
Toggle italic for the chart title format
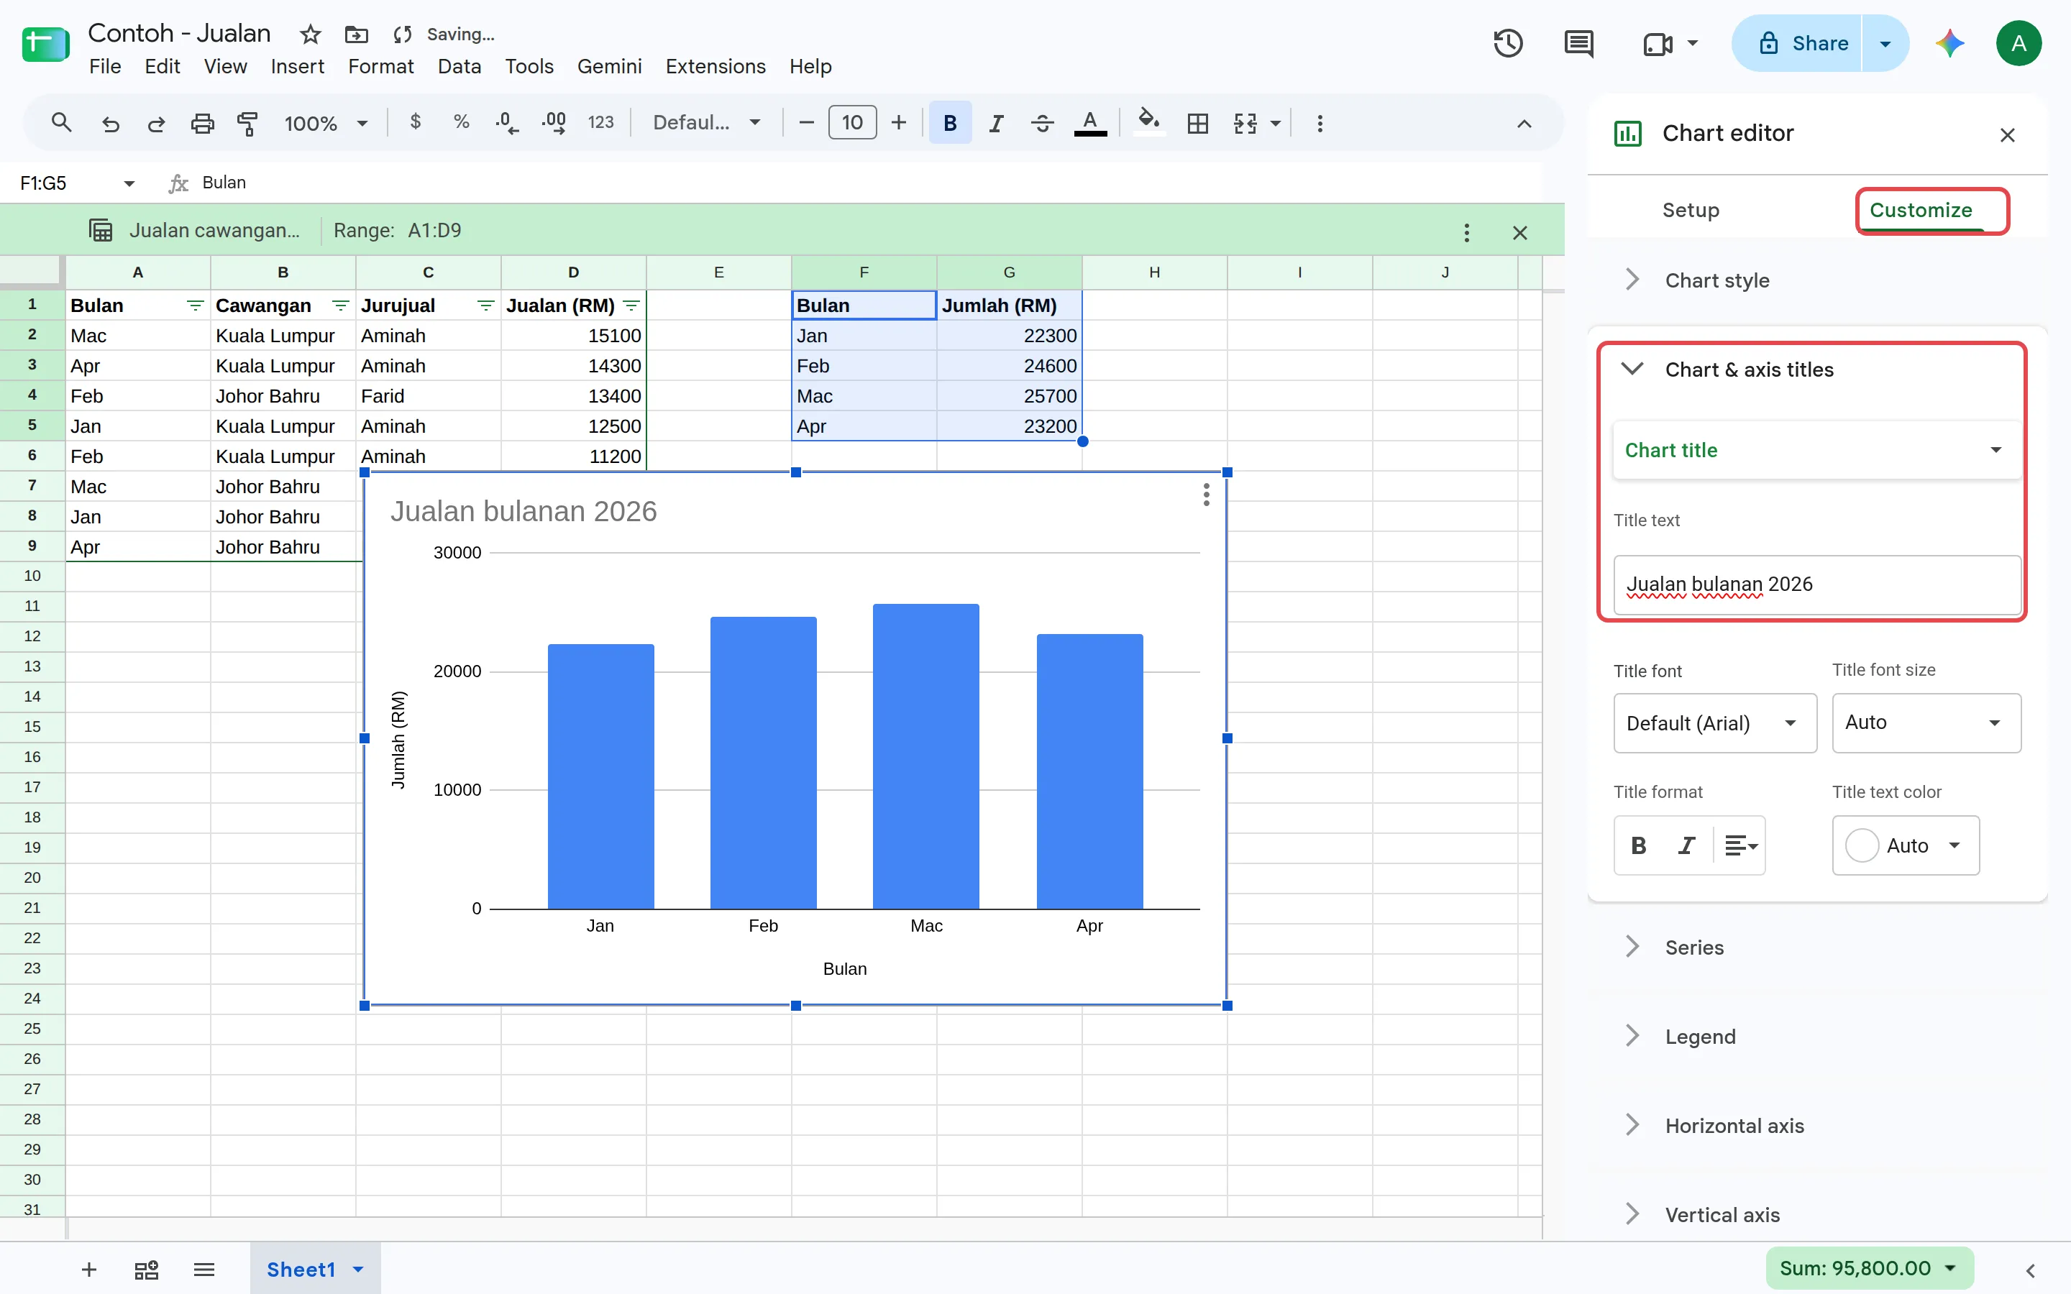tap(1687, 845)
